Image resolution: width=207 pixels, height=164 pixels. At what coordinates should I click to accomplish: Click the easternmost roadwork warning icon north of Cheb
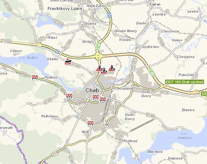pyautogui.click(x=112, y=68)
